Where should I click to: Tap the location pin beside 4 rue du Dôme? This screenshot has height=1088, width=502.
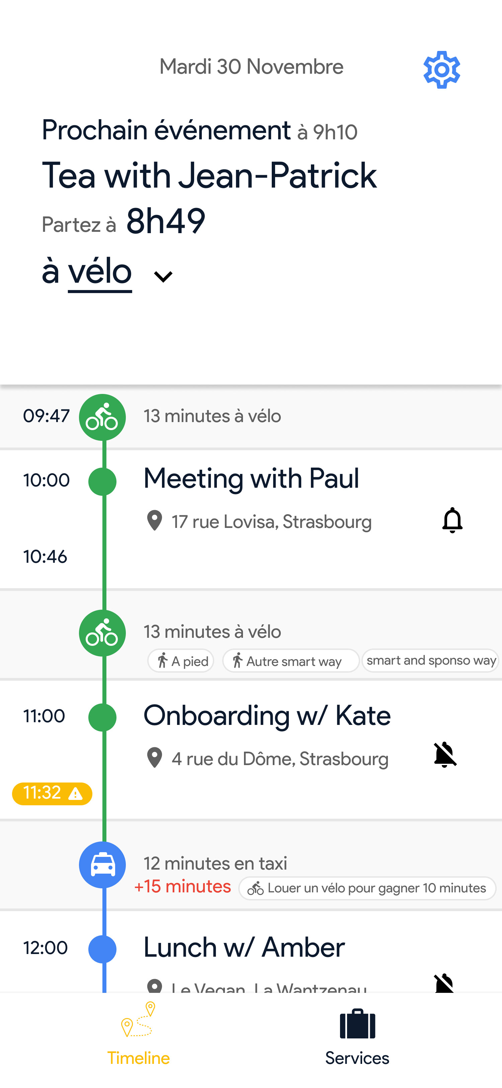(154, 758)
